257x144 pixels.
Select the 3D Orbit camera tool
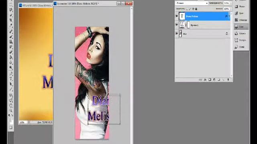tap(11, 100)
